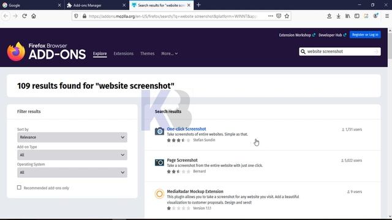This screenshot has width=392, height=220.
Task: Submit search with arrow icon
Action: tap(377, 51)
